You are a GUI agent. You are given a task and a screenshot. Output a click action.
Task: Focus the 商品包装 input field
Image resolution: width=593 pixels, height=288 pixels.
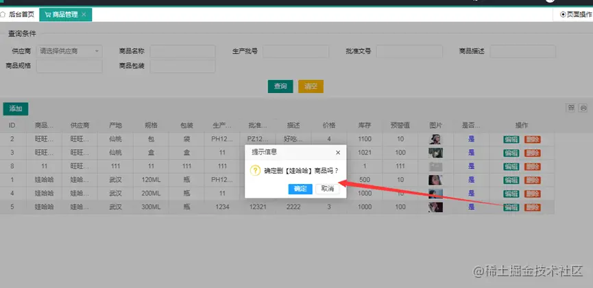pos(182,66)
